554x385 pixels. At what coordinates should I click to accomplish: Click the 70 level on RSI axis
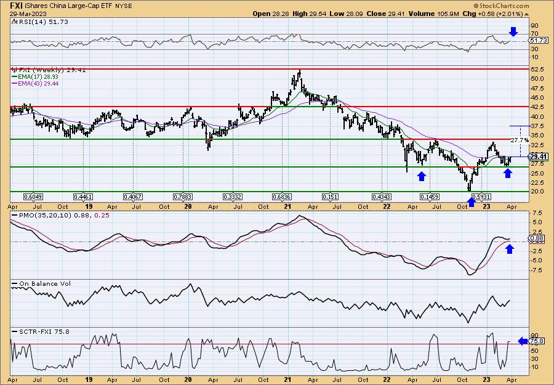(534, 34)
